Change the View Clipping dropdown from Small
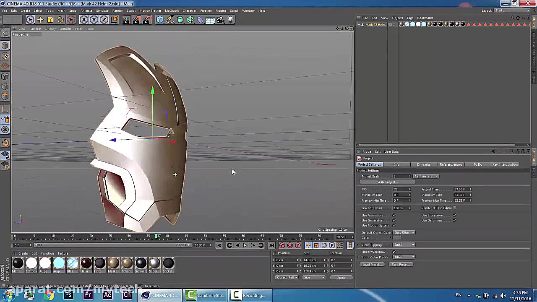 [x=404, y=245]
